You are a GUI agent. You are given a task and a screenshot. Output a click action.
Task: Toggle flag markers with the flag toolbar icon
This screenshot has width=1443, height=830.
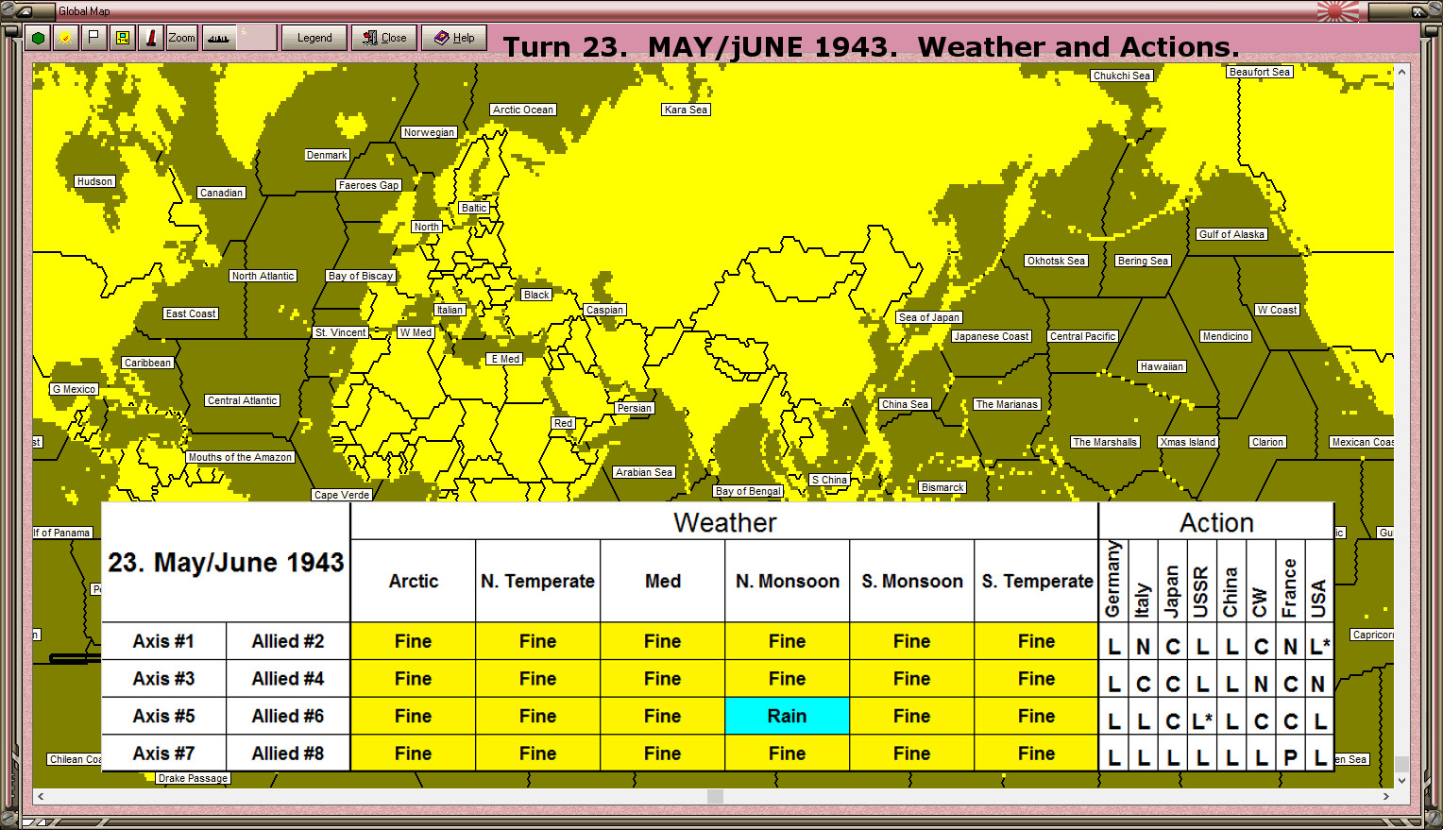click(92, 38)
